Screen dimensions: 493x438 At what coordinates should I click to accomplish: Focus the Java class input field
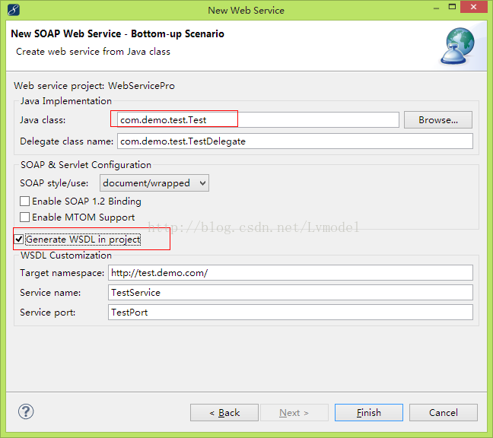258,119
